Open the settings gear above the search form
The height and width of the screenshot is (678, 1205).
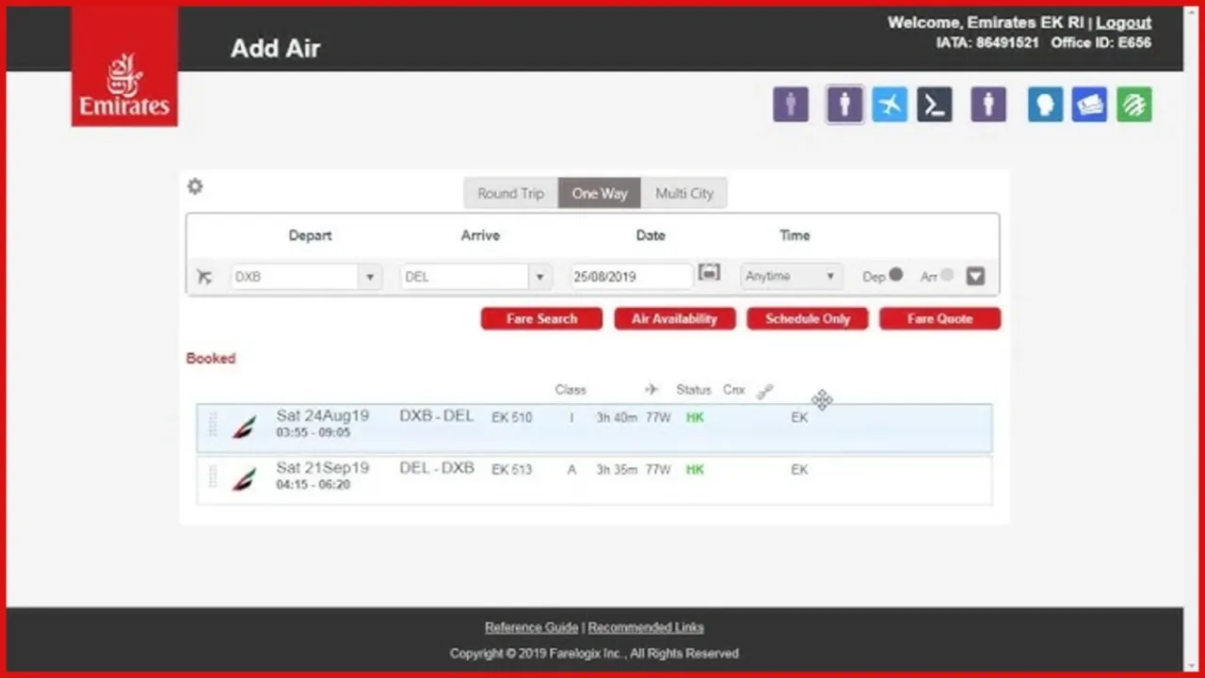tap(195, 186)
